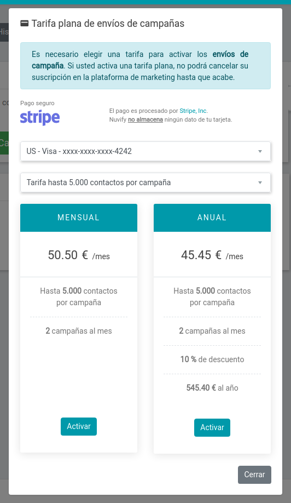Click the 545.40 € al año text

212,388
